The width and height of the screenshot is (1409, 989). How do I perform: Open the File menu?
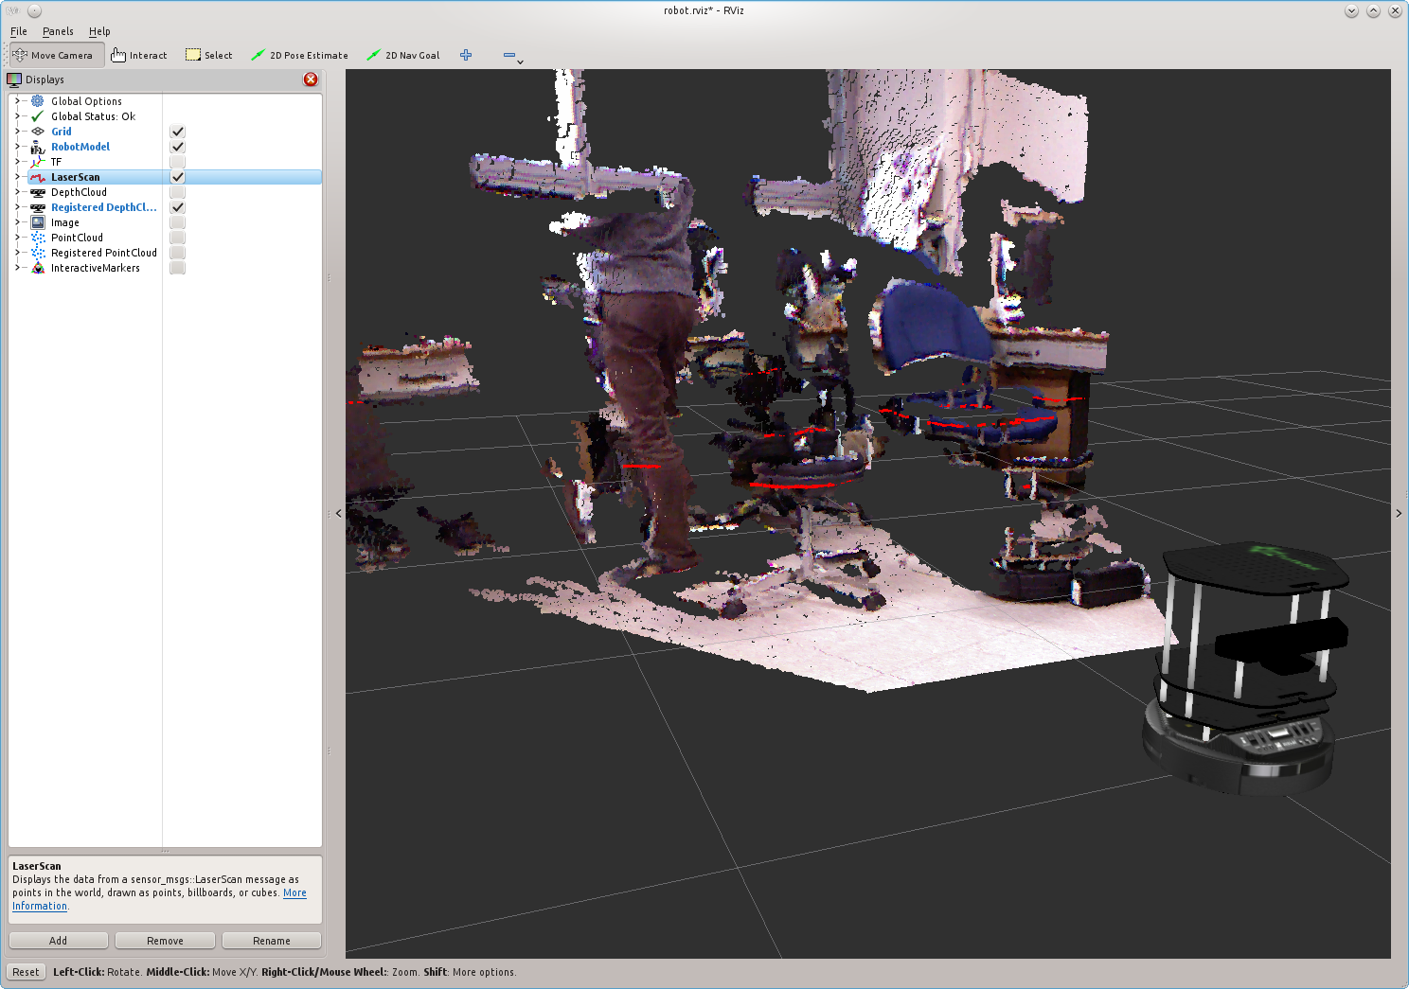(x=19, y=31)
